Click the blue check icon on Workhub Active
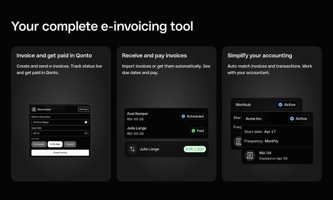This screenshot has height=200, width=333. tap(280, 105)
